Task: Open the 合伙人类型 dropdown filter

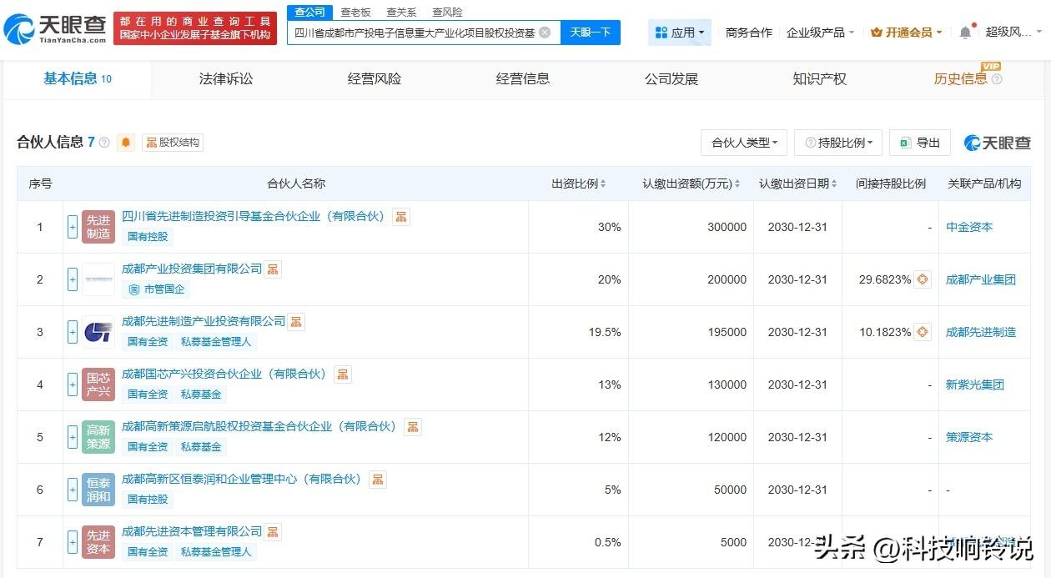Action: pos(744,143)
